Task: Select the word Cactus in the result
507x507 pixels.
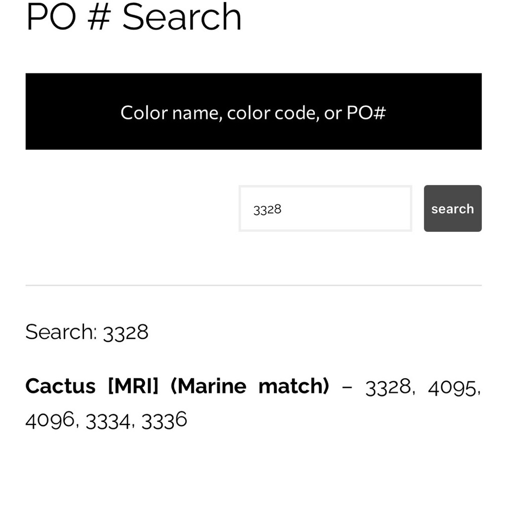Action: point(60,386)
